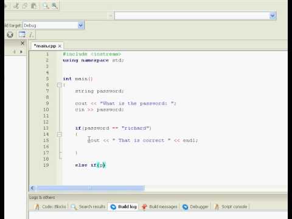Image resolution: width=292 pixels, height=219 pixels.
Task: Click the editor horizontal scrollbar thumb
Action: pyautogui.click(x=90, y=188)
